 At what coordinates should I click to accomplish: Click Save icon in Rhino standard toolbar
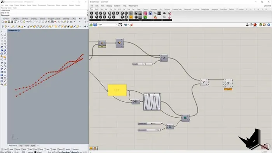9,22
